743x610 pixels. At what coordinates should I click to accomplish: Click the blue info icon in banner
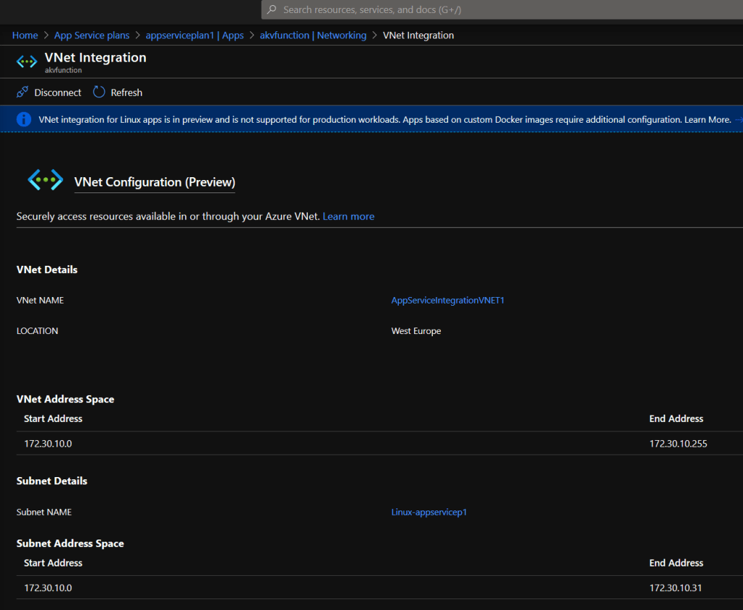[x=24, y=119]
